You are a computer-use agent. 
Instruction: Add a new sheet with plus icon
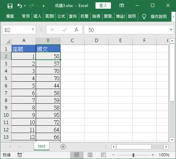(x=63, y=147)
